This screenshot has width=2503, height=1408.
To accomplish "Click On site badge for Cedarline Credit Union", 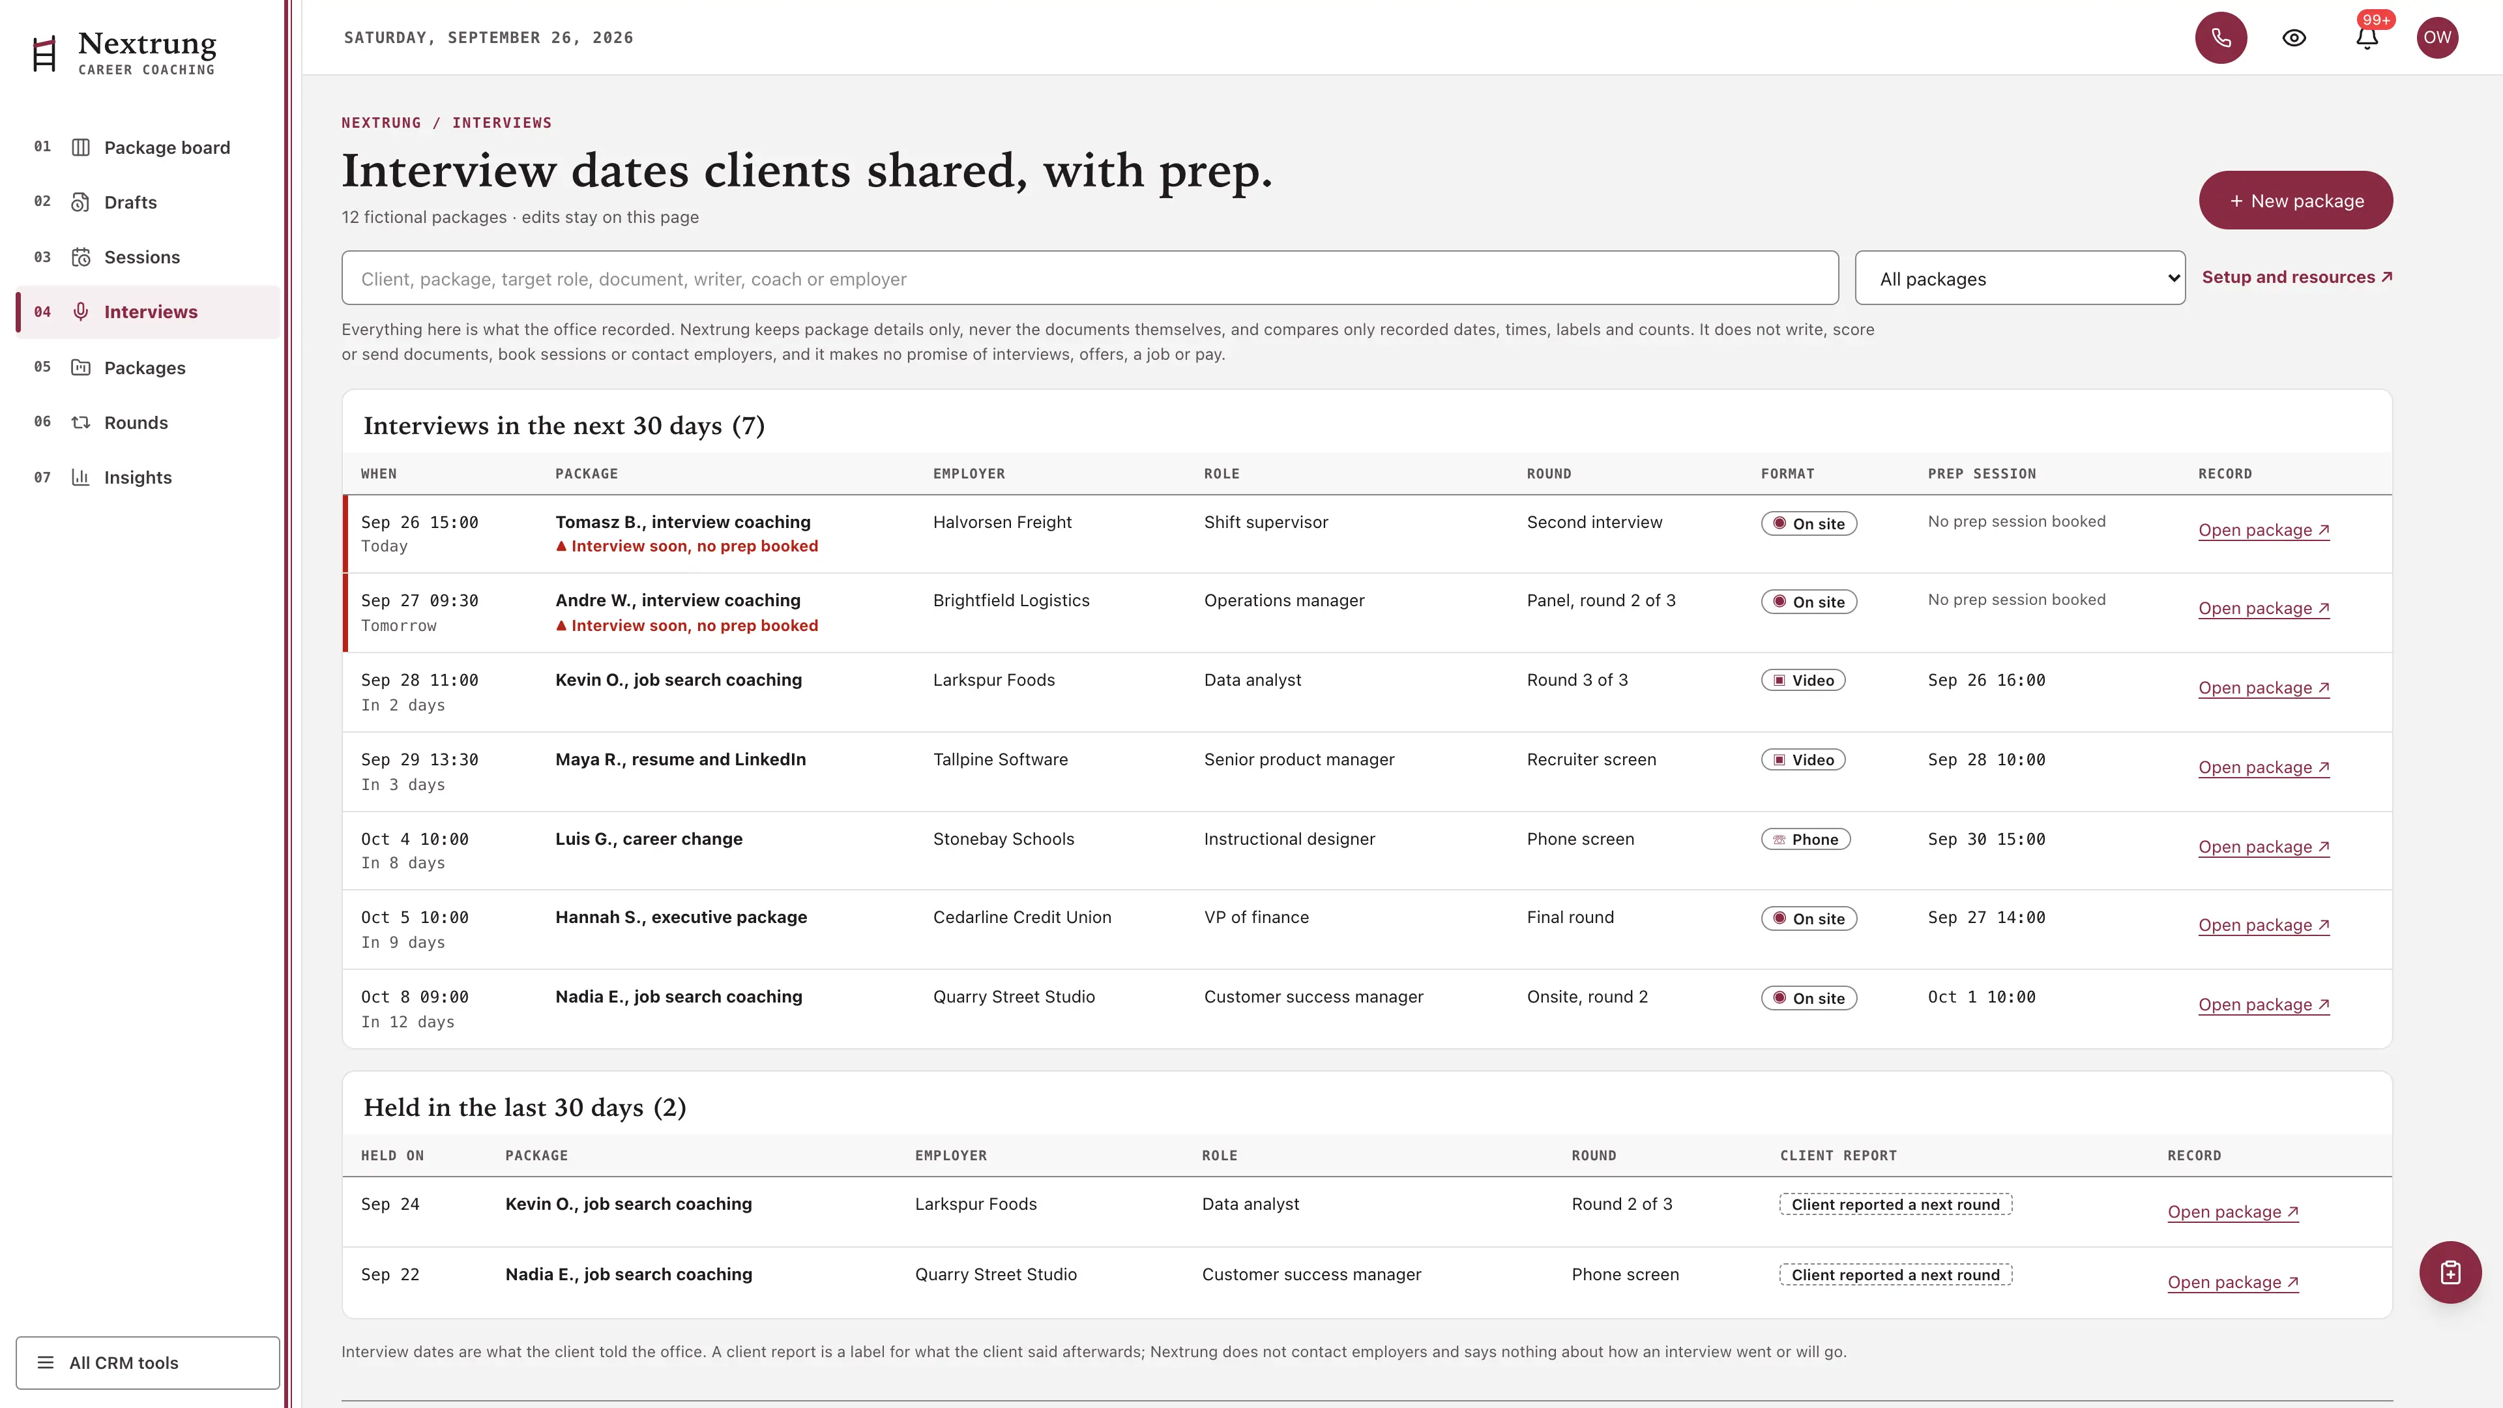I will (1808, 918).
